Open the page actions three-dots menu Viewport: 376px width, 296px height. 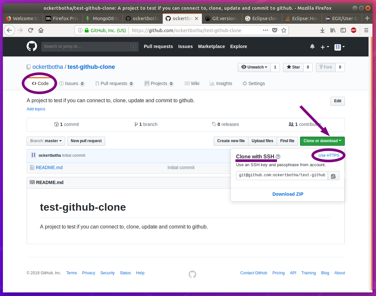point(266,30)
